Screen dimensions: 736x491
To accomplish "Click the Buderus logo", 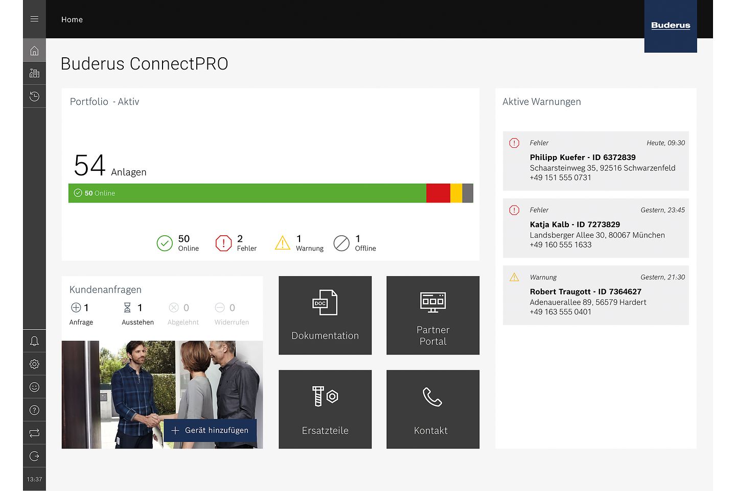I will (671, 26).
